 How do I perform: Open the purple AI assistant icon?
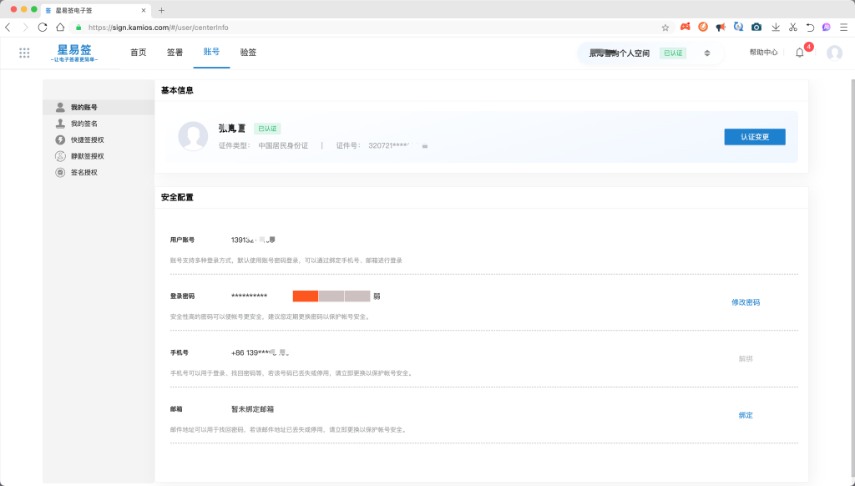pos(827,28)
